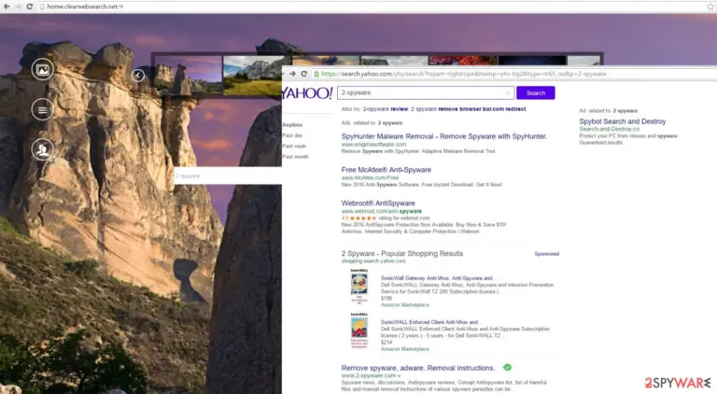The width and height of the screenshot is (717, 394).
Task: Bookmark page with the star icon
Action: click(710, 7)
